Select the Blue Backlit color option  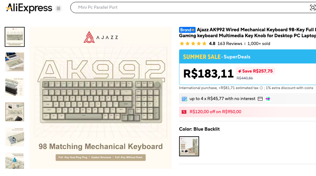coord(189,146)
